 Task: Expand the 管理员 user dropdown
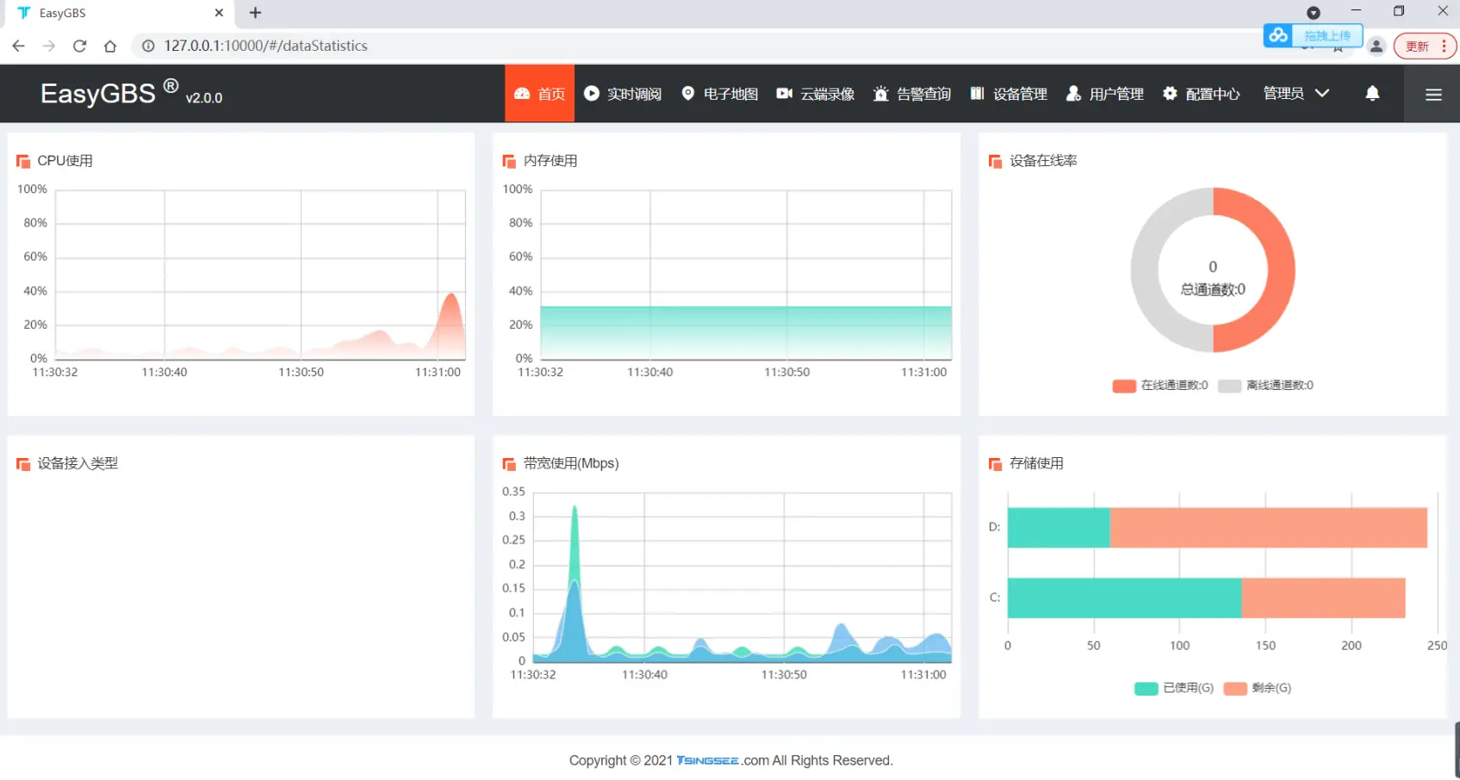click(x=1295, y=93)
